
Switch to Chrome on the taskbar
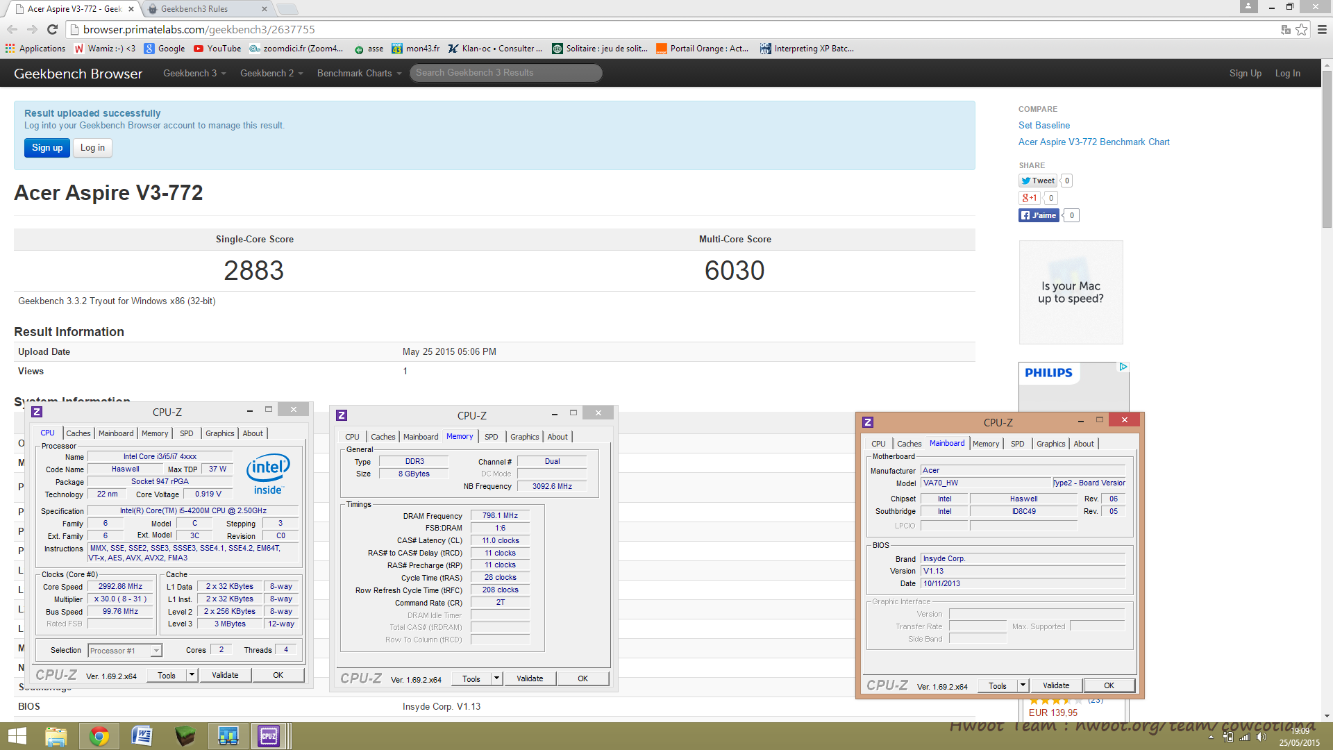pyautogui.click(x=99, y=736)
